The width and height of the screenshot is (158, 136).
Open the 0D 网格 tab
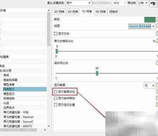[x=101, y=12]
